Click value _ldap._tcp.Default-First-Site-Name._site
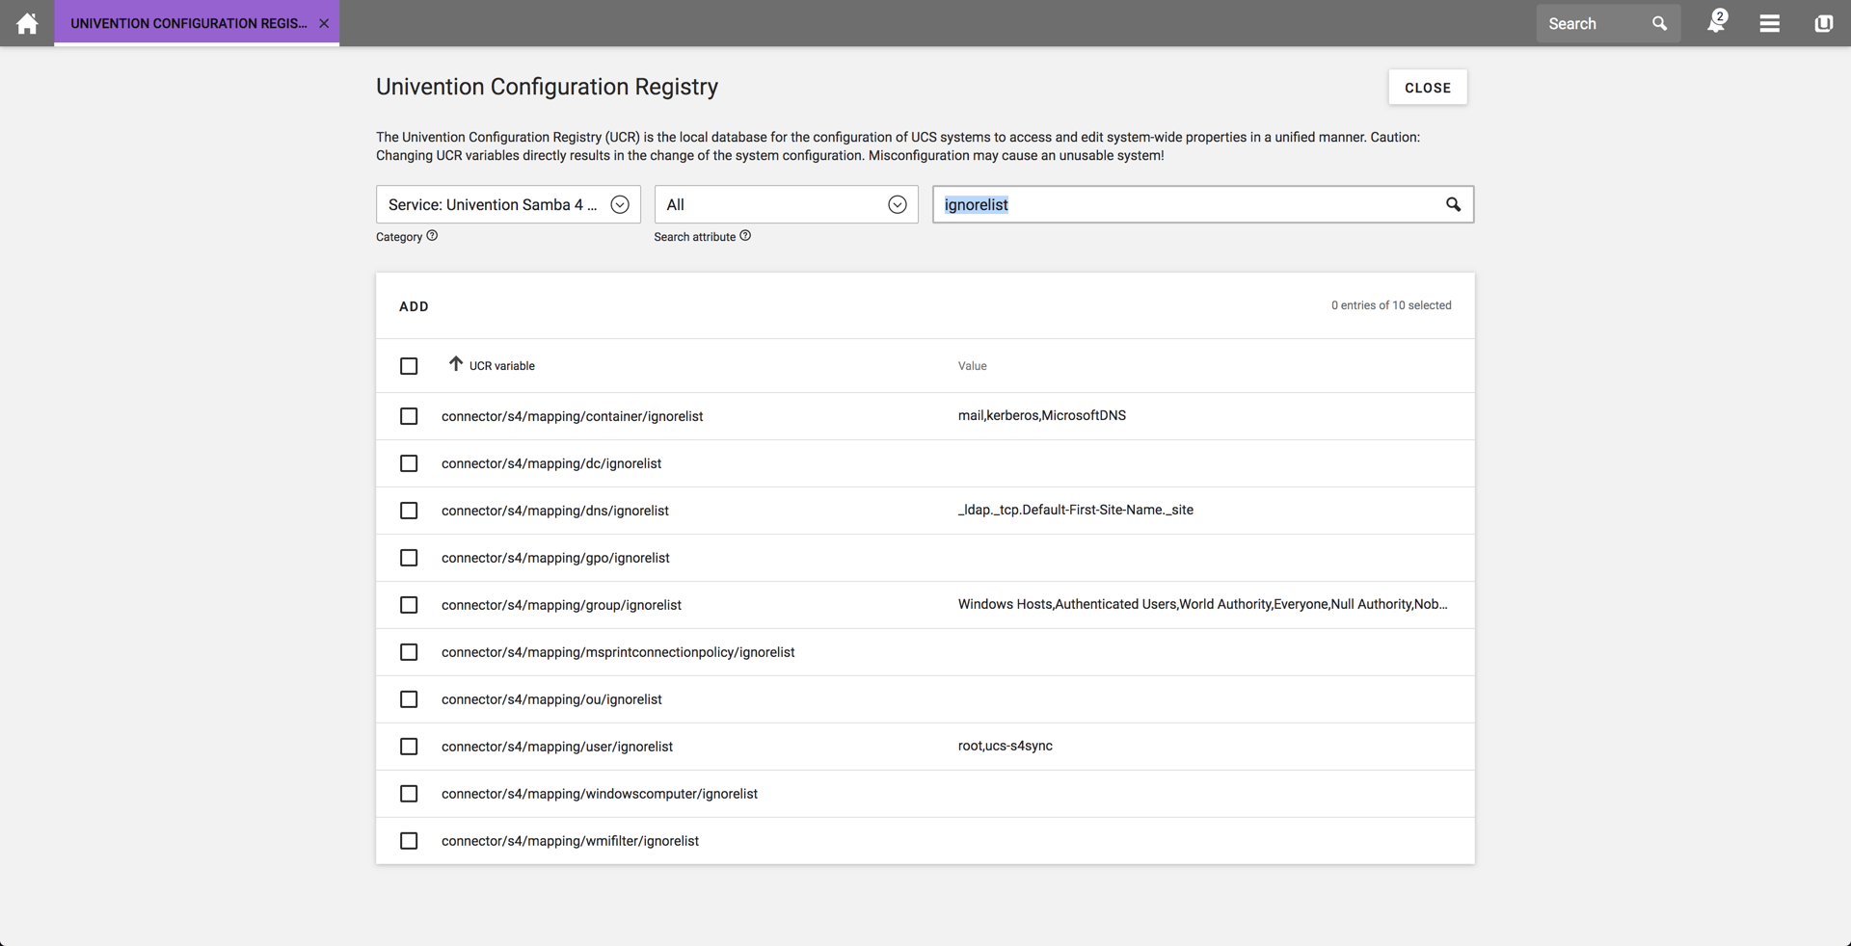Screen dimensions: 1851x946 coord(1076,510)
